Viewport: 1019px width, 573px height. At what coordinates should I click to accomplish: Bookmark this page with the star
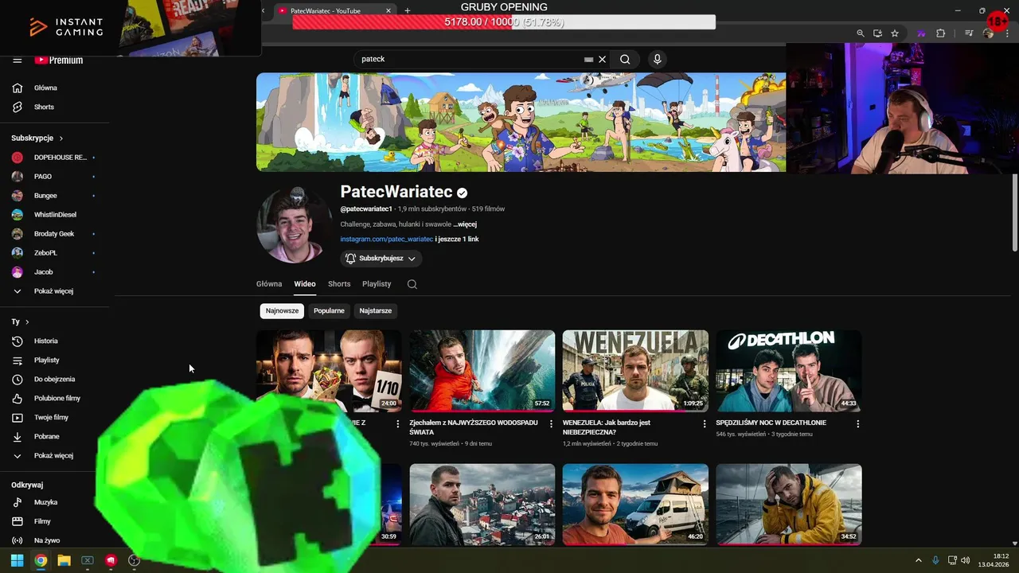click(895, 33)
